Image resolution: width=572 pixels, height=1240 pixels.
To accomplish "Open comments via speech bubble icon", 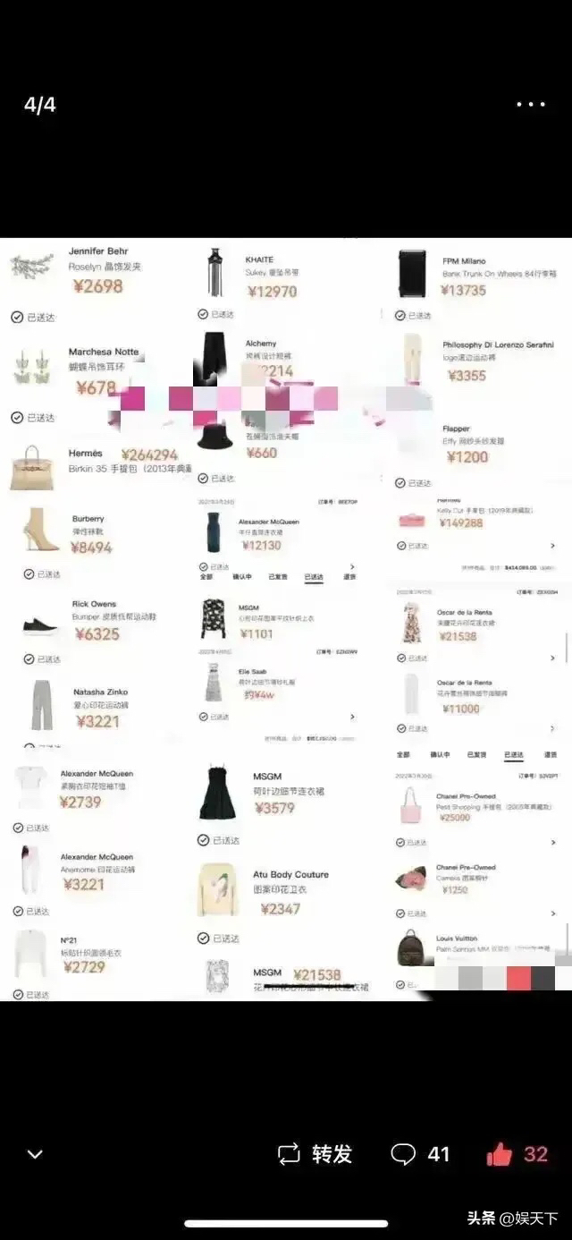I will click(403, 1154).
